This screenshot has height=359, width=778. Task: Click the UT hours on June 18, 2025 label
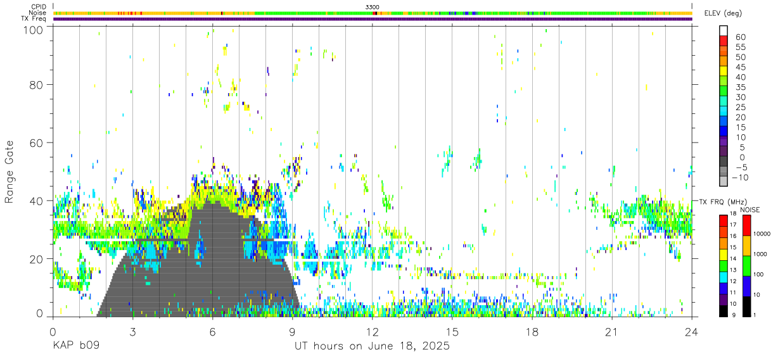click(372, 346)
